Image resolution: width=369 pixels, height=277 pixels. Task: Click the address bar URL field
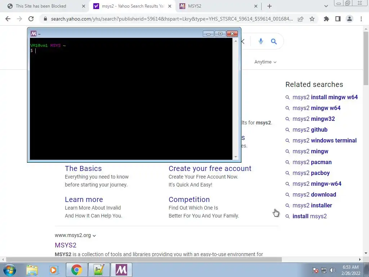[x=172, y=19]
